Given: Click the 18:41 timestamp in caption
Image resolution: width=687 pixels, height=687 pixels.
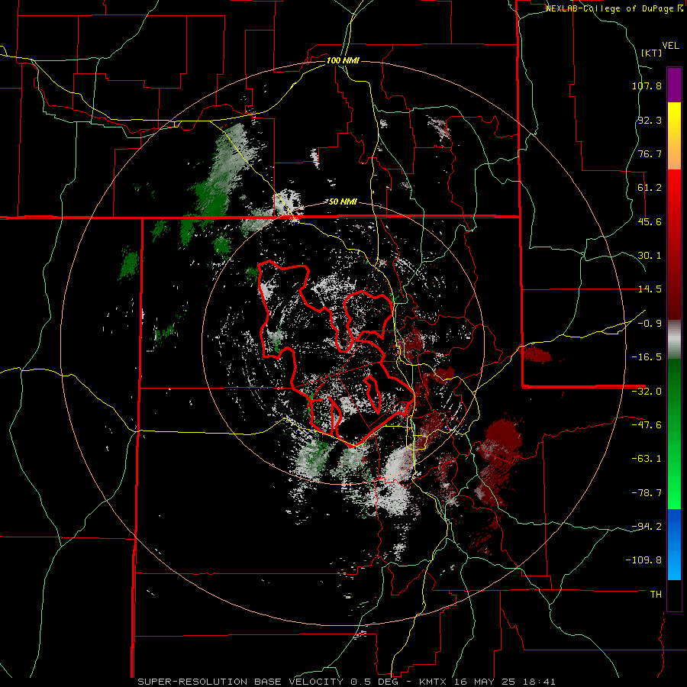Looking at the screenshot, I should (x=540, y=682).
